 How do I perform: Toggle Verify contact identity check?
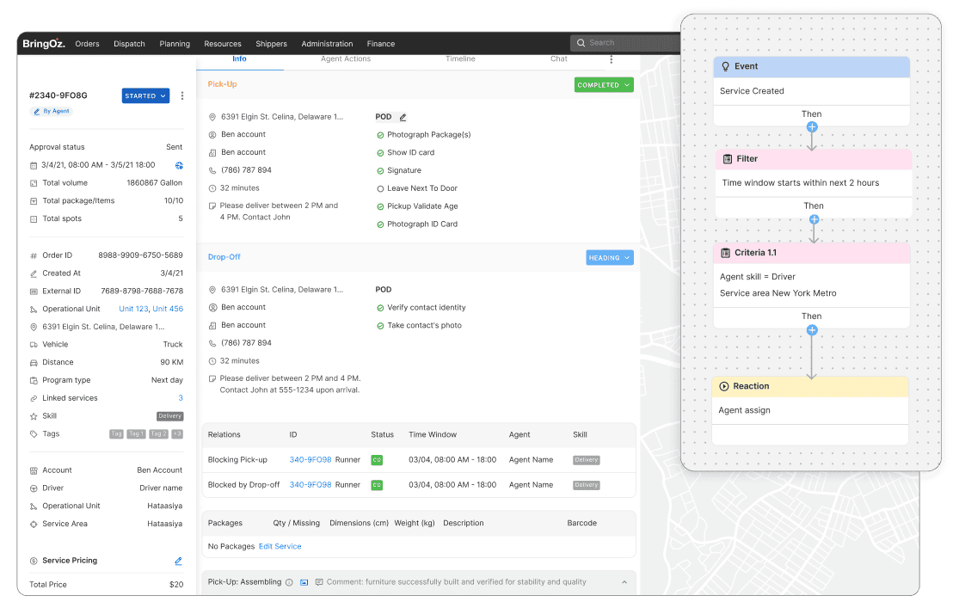(380, 308)
